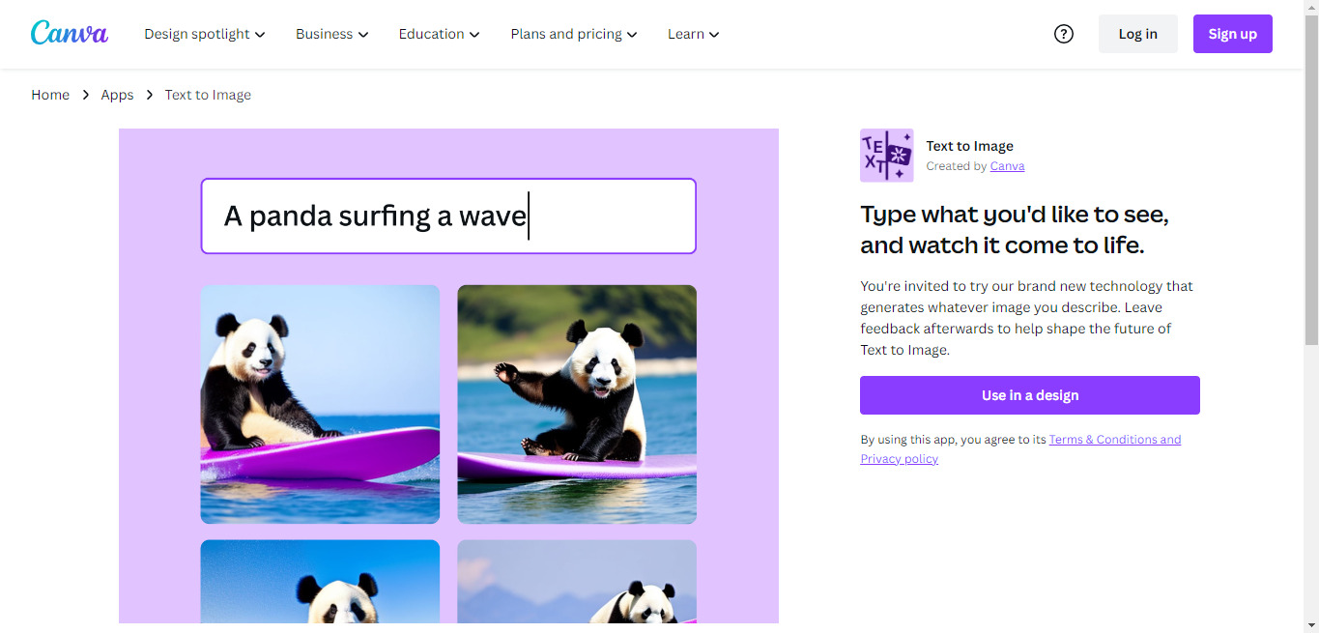Click Use in a design button
The image size is (1319, 633).
click(1030, 395)
